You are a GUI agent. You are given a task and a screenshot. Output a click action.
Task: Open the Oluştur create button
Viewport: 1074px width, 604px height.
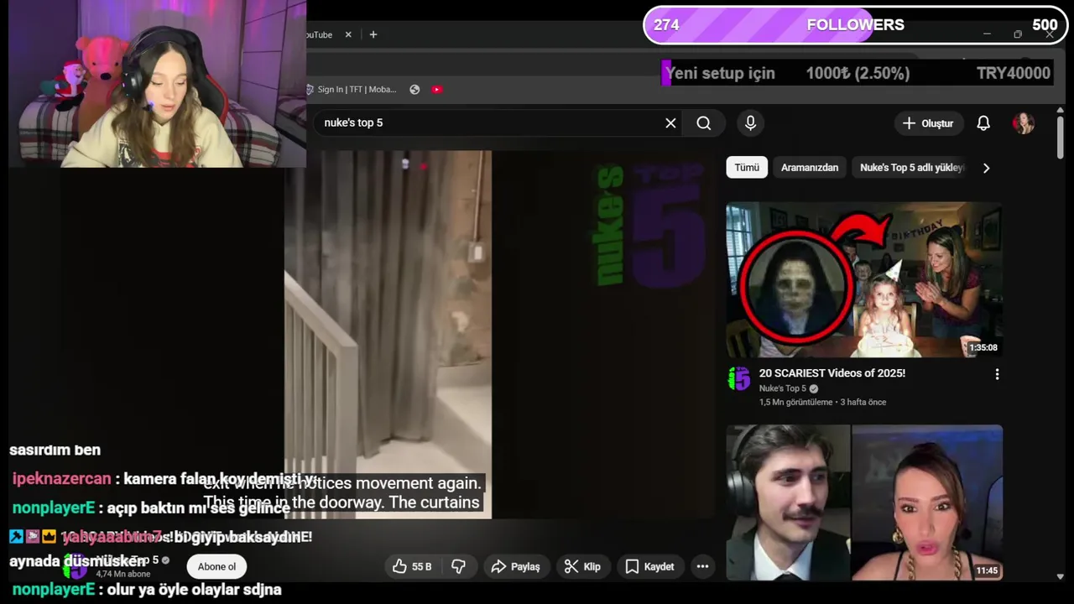tap(928, 123)
